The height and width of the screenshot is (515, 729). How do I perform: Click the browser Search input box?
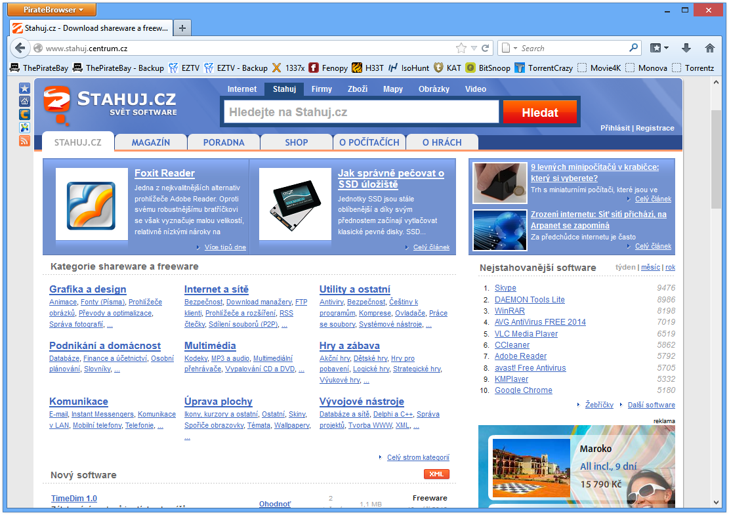pos(573,48)
